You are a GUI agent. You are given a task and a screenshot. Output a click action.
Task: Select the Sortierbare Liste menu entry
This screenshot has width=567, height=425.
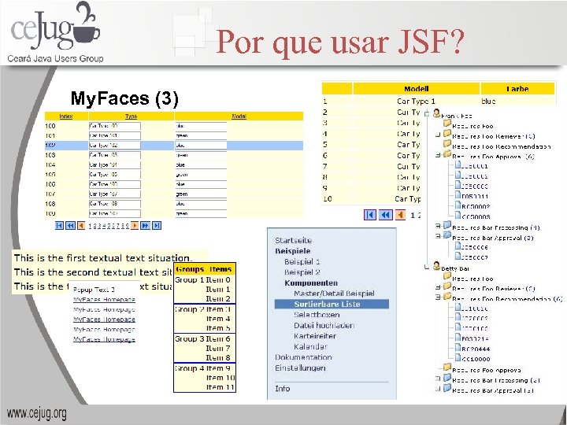click(332, 304)
